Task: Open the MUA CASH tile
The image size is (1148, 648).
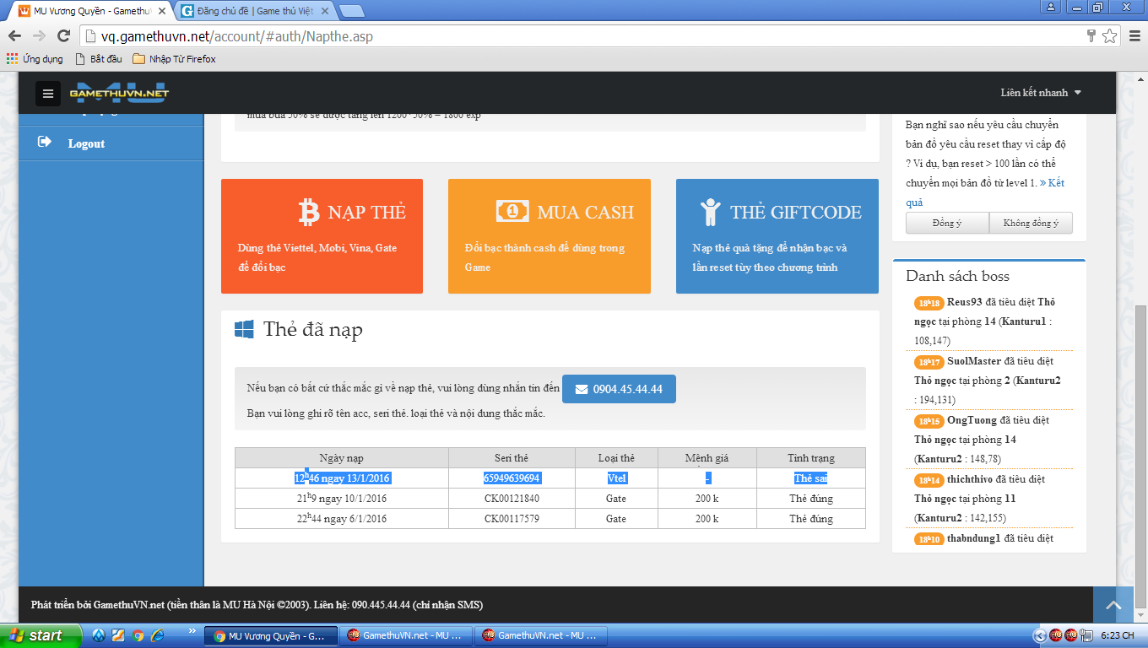Action: coord(549,236)
